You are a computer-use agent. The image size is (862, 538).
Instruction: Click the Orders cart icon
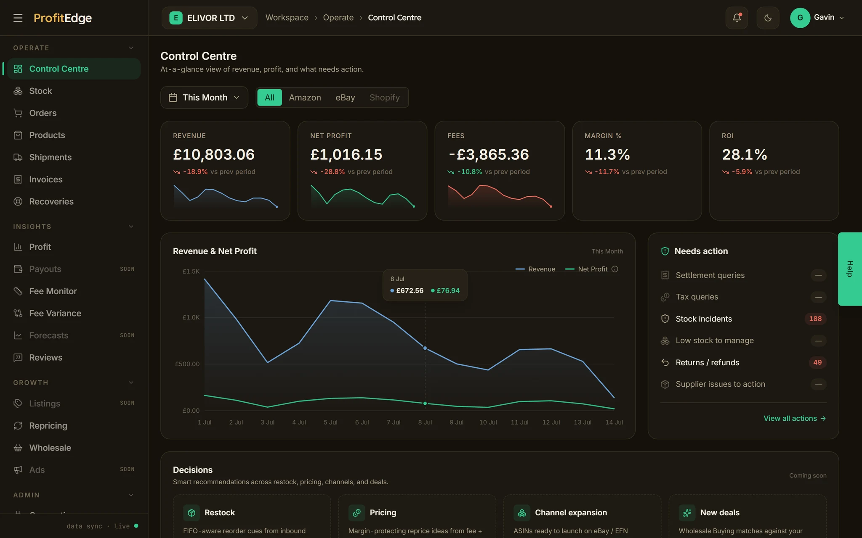point(18,113)
